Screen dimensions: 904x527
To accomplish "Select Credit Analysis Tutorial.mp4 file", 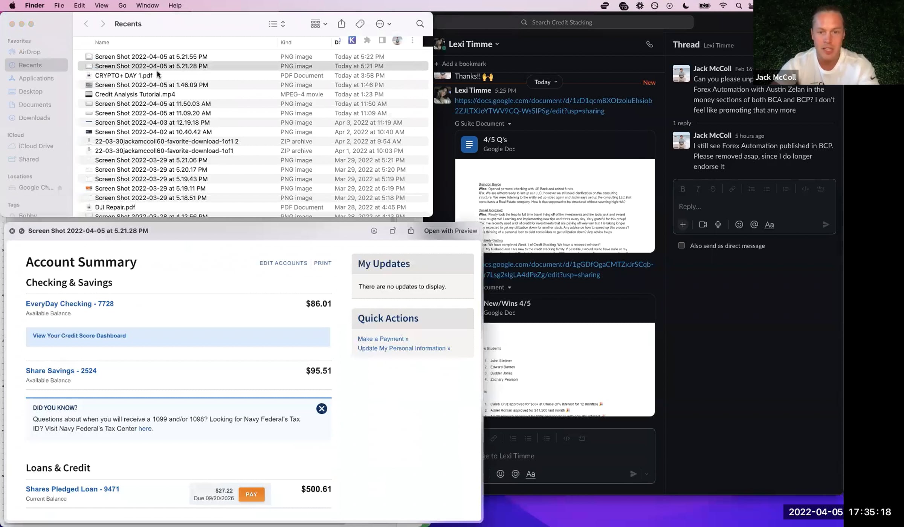I will point(135,94).
